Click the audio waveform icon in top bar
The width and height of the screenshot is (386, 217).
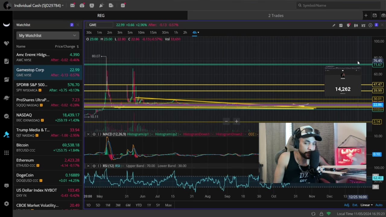(x=123, y=5)
